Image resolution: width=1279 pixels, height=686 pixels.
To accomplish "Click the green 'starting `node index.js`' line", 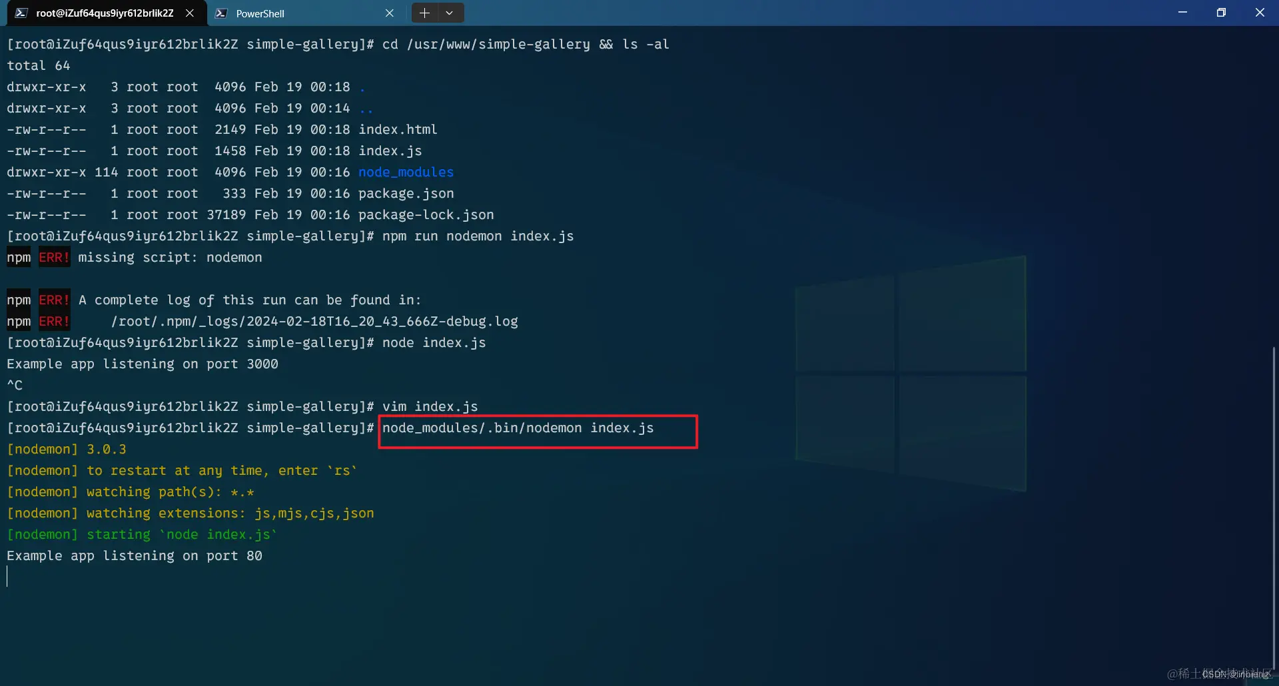I will pos(142,534).
